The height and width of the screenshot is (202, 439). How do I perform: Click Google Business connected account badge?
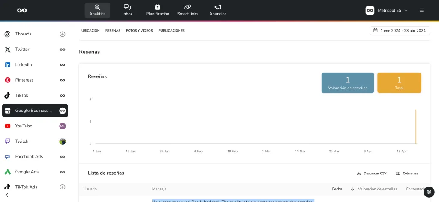tap(63, 111)
